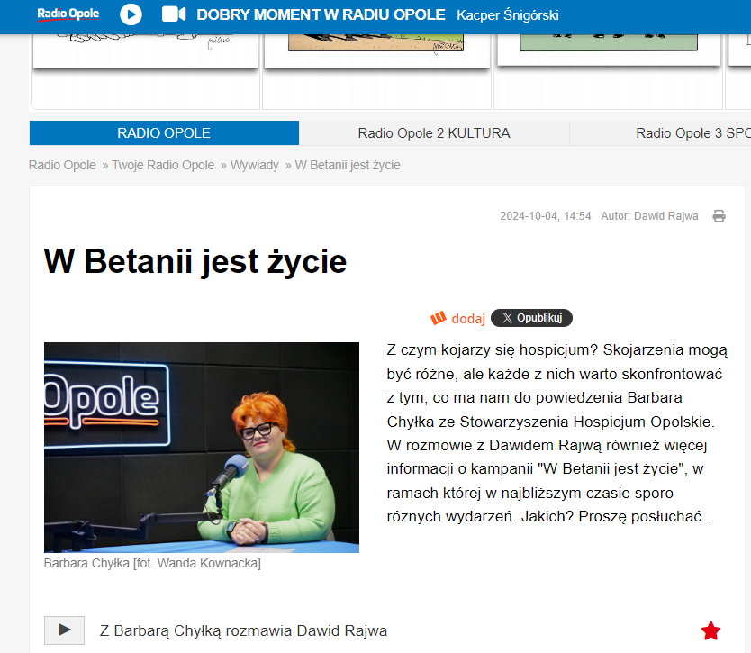Viewport: 751px width, 653px height.
Task: Click 'Z Barbarą Chyłką rozmawia Dawid Rajwa' title
Action: click(243, 631)
